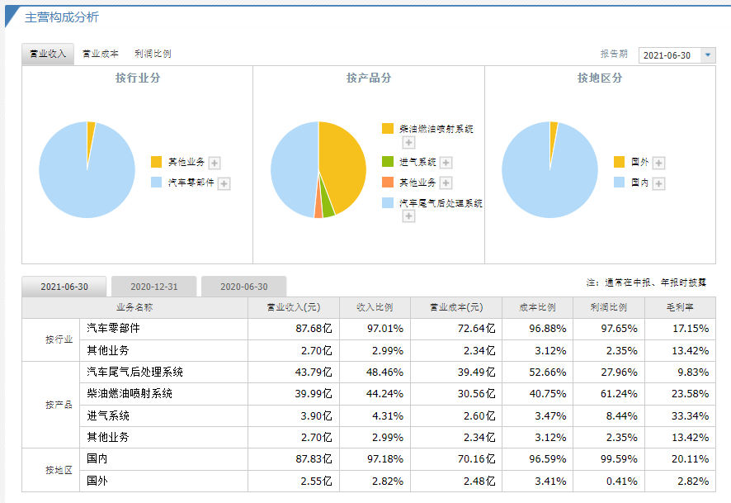Viewport: 731px width, 503px height.
Task: Click the plus icon beside 国外 legend
Action: coord(658,164)
